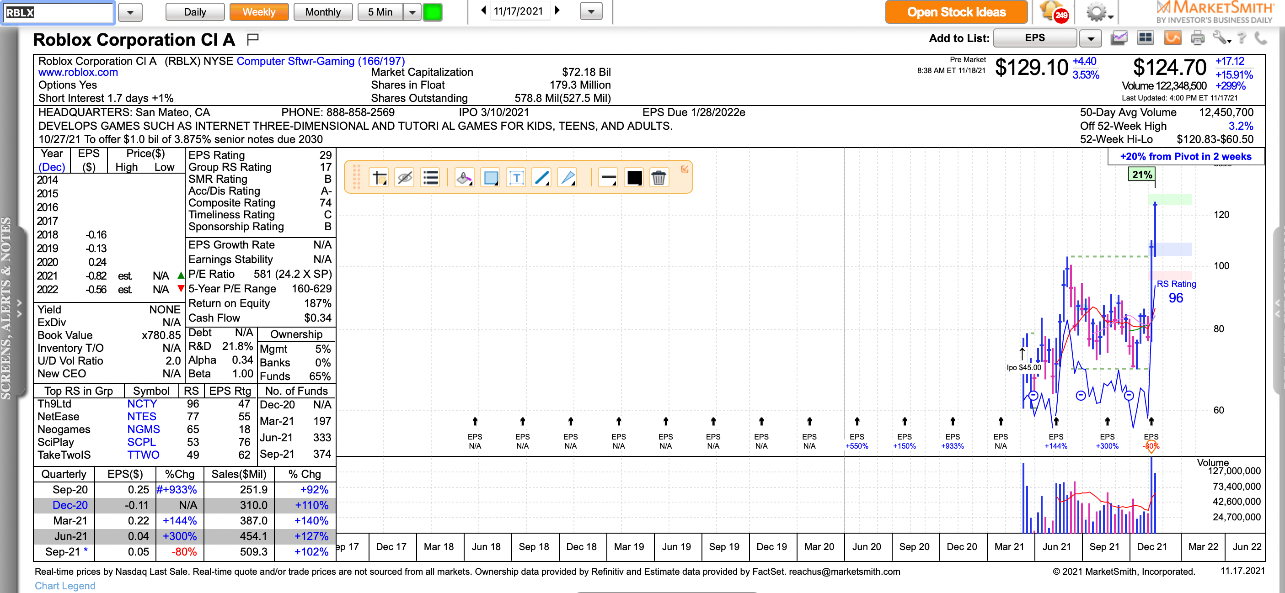Open the wrench tools dropdown
1285x593 pixels.
1222,38
